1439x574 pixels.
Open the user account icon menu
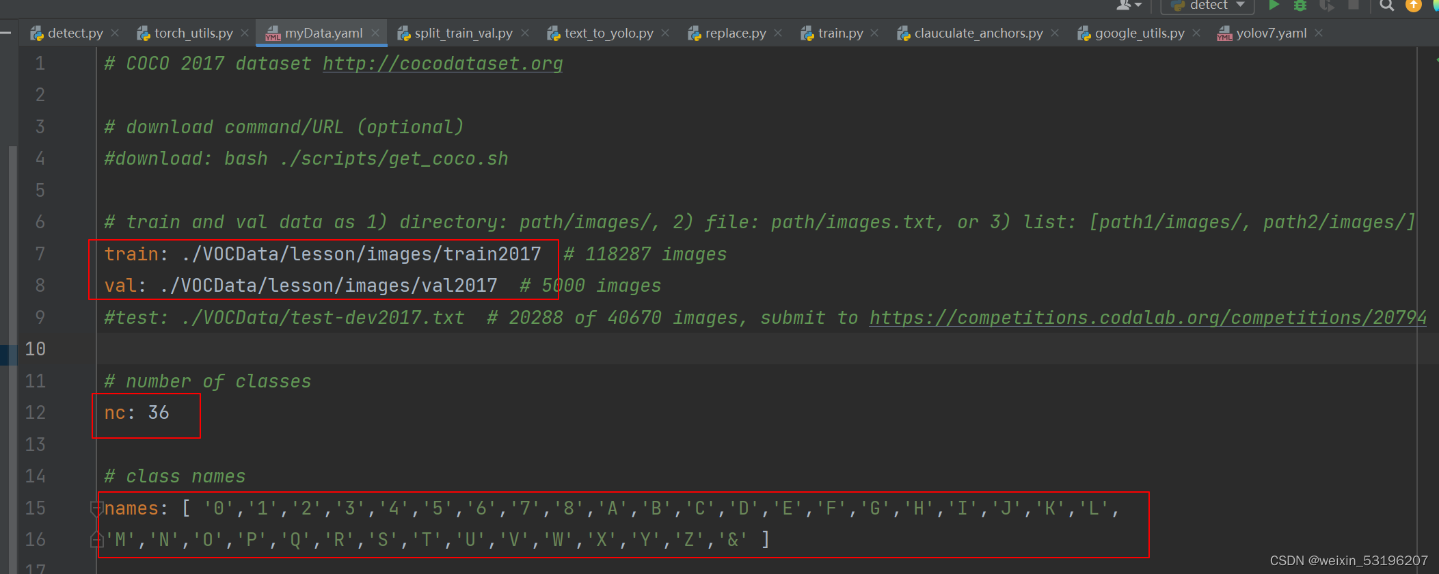click(1129, 5)
